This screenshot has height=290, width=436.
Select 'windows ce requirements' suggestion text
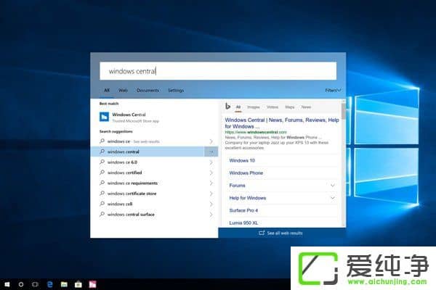click(132, 183)
